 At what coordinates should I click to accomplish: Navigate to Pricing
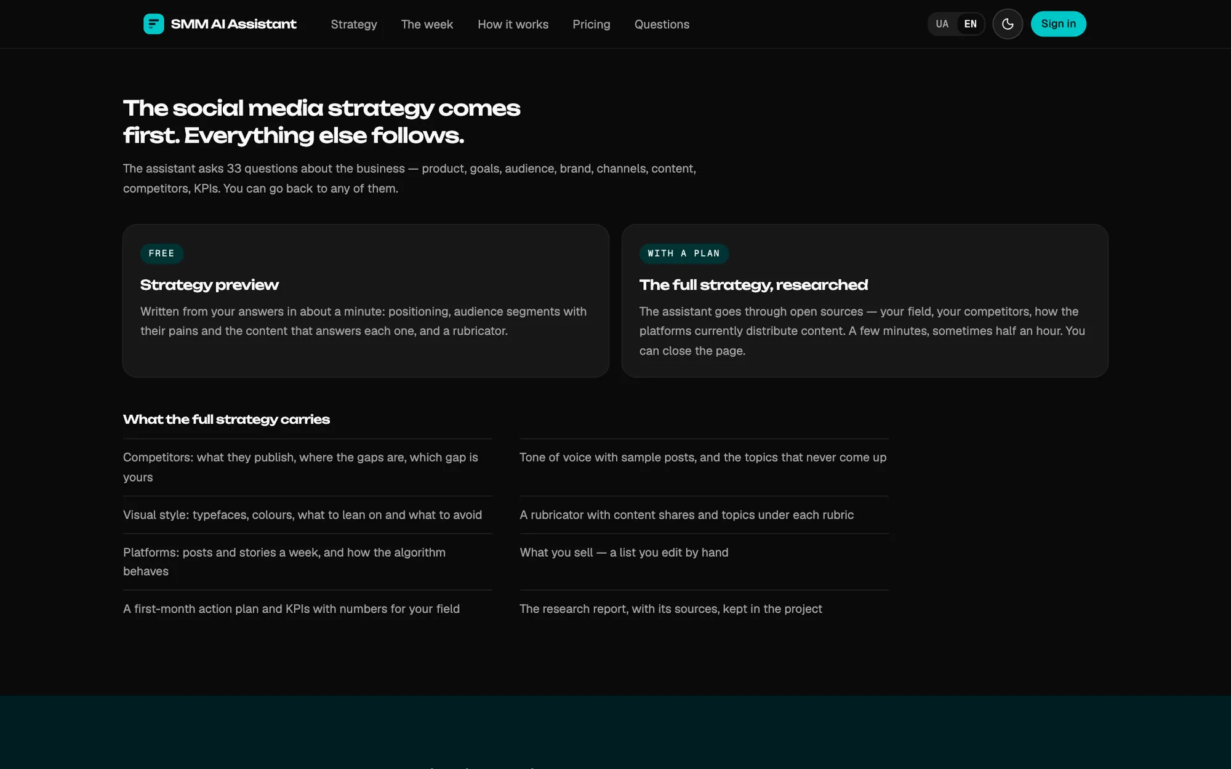pyautogui.click(x=591, y=25)
